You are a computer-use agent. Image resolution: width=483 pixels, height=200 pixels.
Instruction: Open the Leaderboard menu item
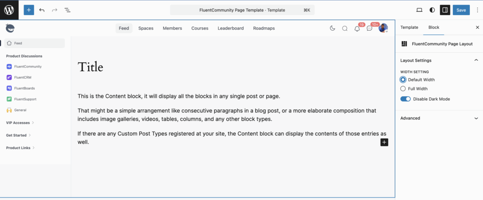click(231, 28)
